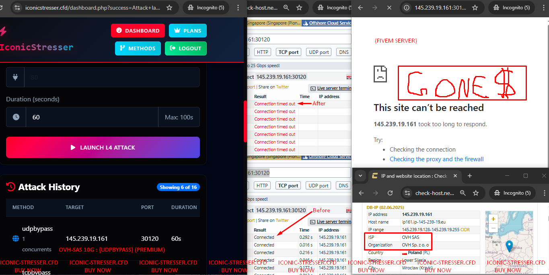Click back arrow in IP location window

point(361,193)
